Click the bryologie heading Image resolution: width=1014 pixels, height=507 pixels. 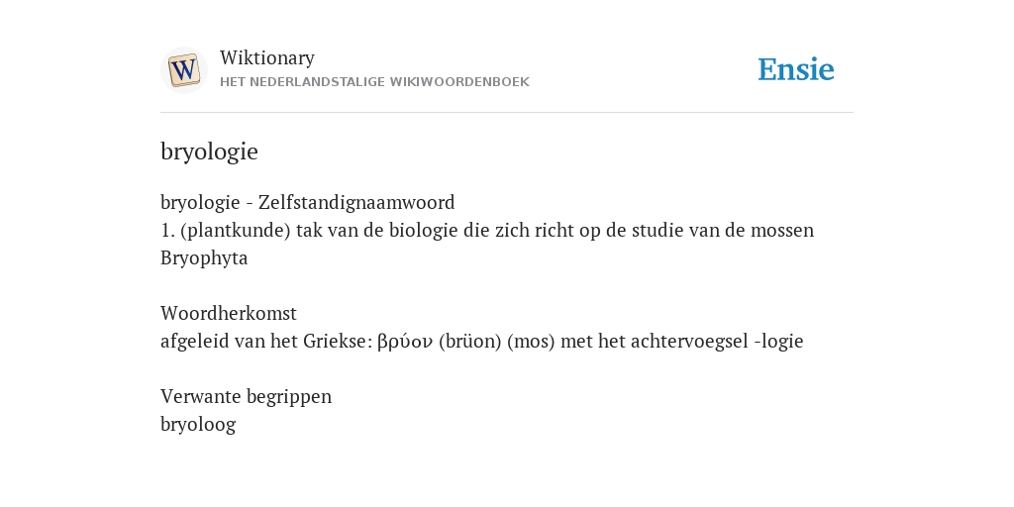(210, 152)
